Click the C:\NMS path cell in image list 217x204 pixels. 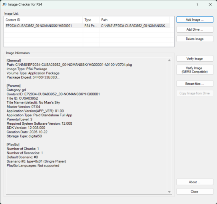tap(134, 26)
